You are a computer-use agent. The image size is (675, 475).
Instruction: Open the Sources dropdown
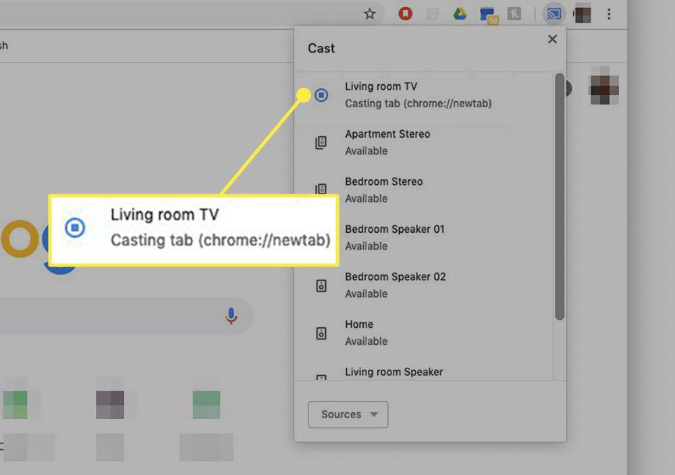click(x=348, y=414)
